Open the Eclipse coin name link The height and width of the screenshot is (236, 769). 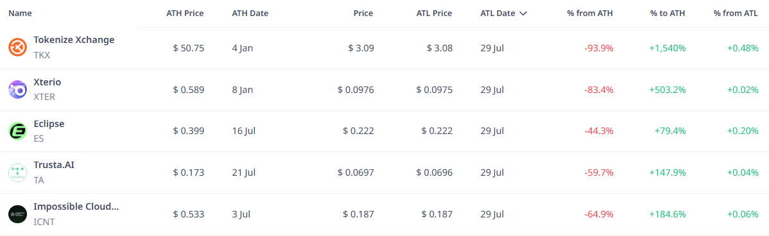[x=49, y=124]
